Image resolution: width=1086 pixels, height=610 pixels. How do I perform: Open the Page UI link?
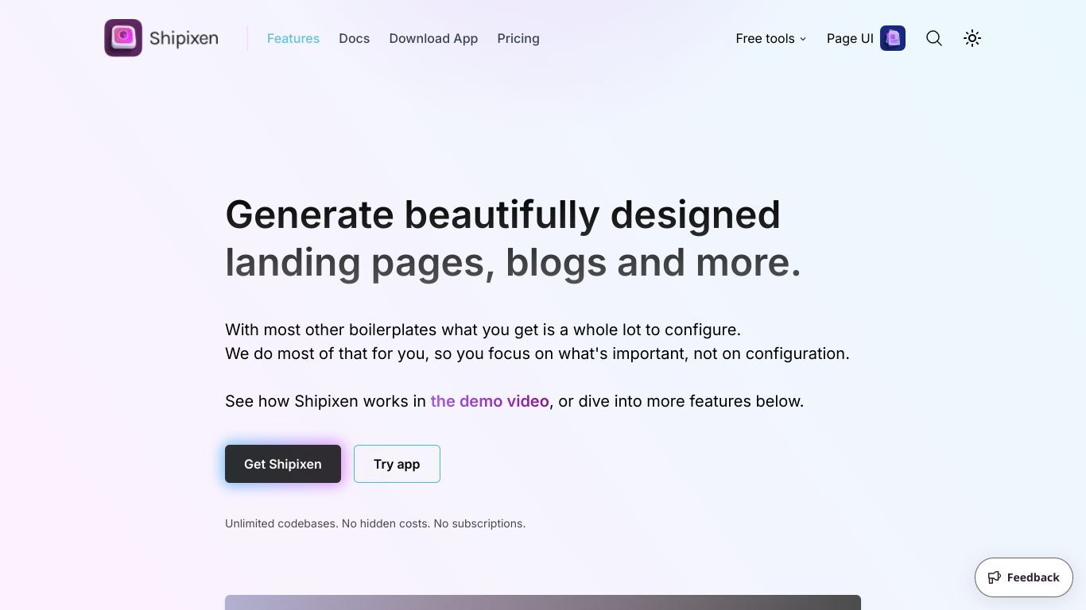(x=866, y=38)
